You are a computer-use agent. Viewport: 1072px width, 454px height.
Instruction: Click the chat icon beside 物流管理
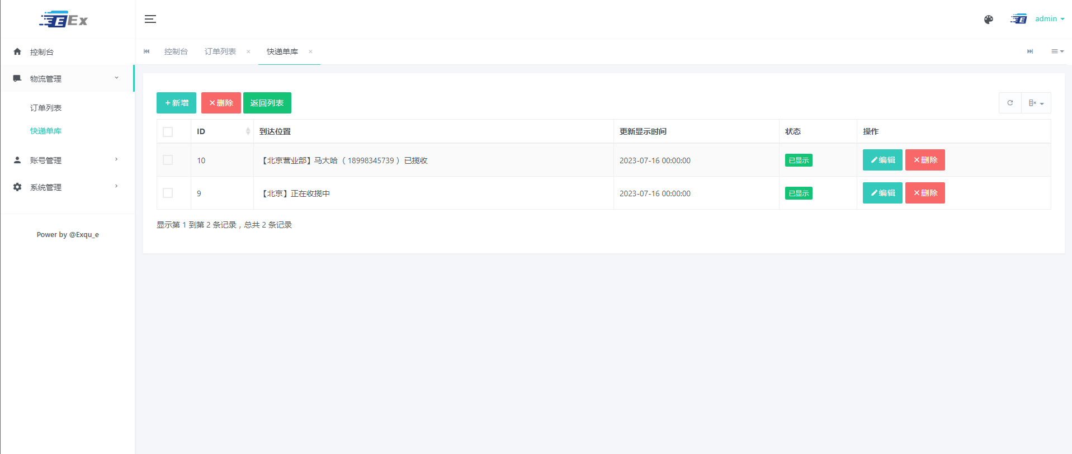[17, 78]
